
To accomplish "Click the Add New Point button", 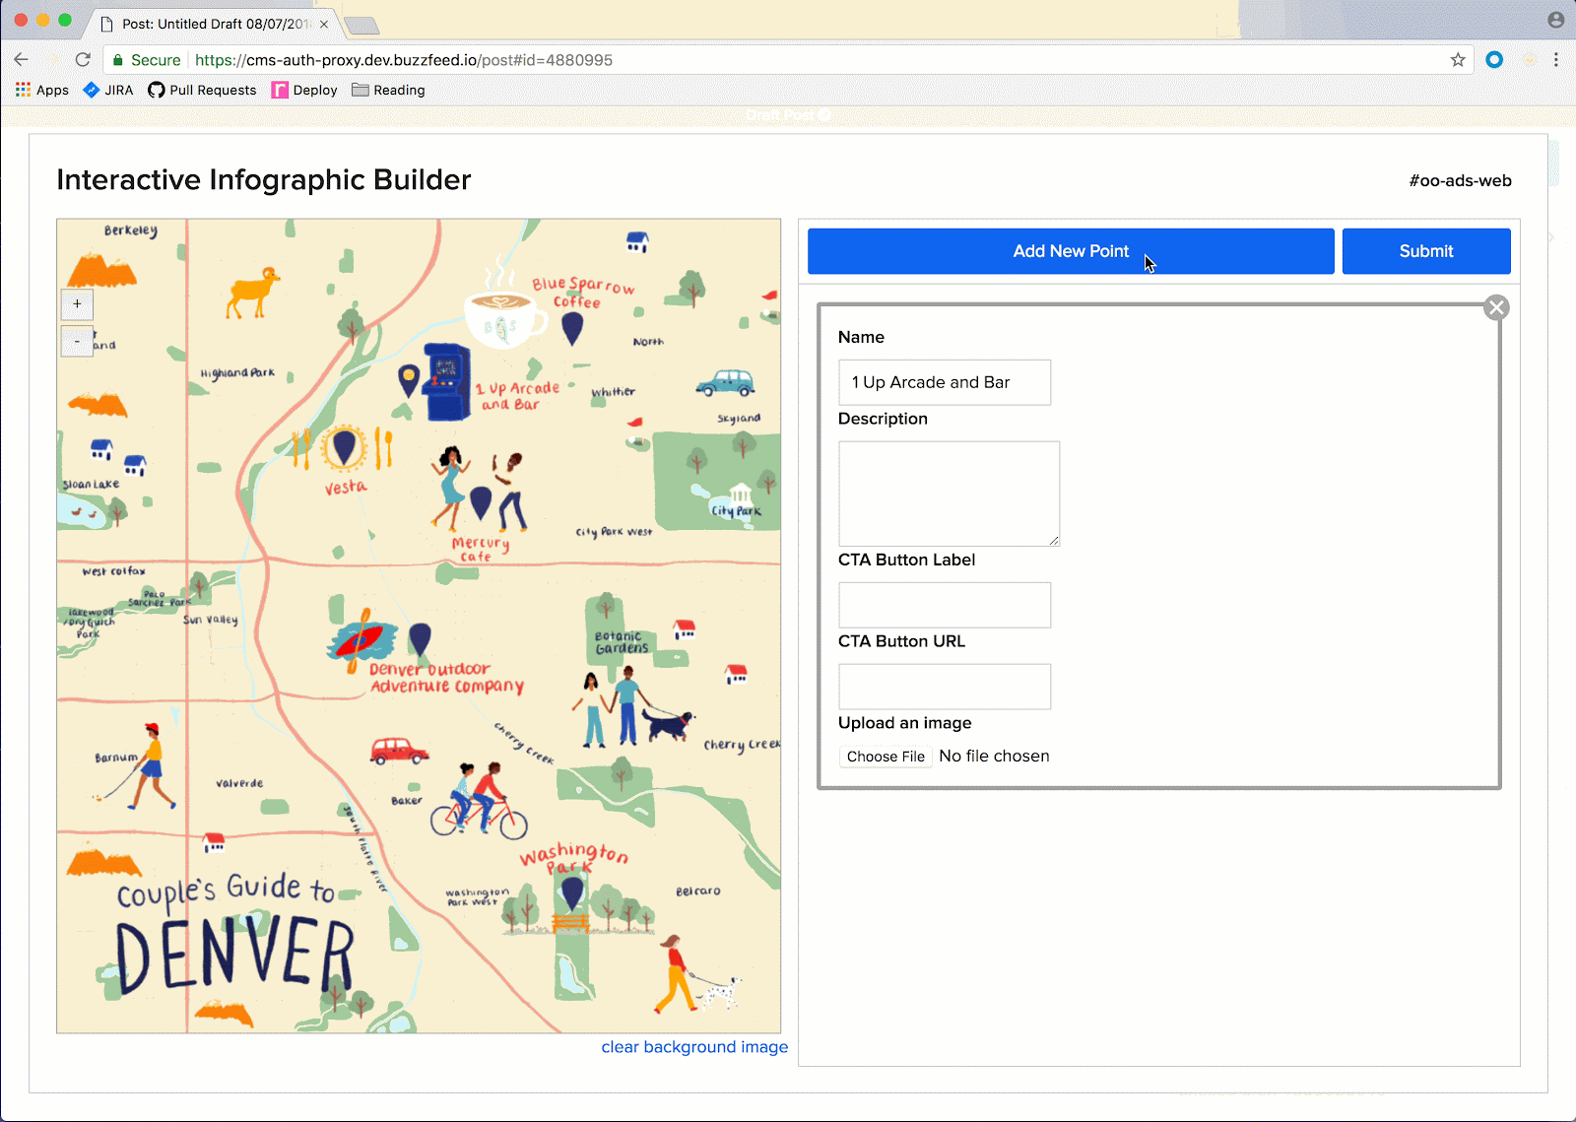I will click(x=1071, y=251).
